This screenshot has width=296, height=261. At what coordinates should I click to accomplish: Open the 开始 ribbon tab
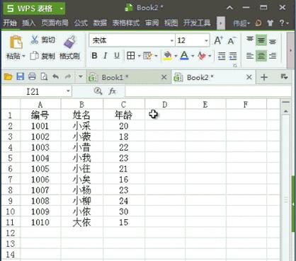(10, 23)
